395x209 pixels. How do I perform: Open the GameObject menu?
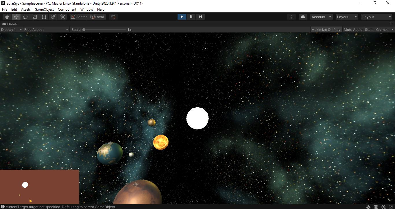click(x=44, y=9)
